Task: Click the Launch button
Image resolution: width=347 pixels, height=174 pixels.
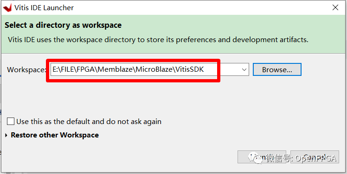Action: 262,157
